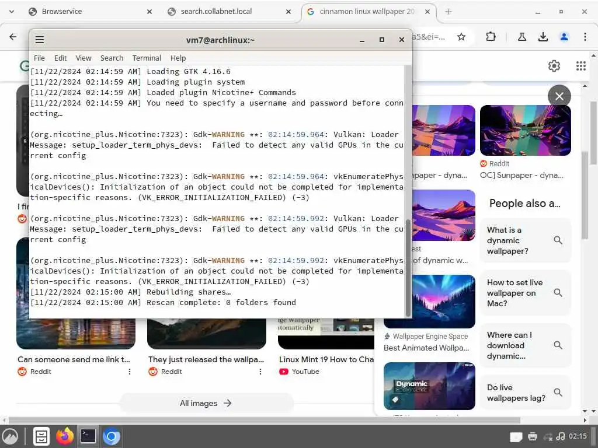The height and width of the screenshot is (448, 598).
Task: Open a new browser tab
Action: pyautogui.click(x=448, y=12)
